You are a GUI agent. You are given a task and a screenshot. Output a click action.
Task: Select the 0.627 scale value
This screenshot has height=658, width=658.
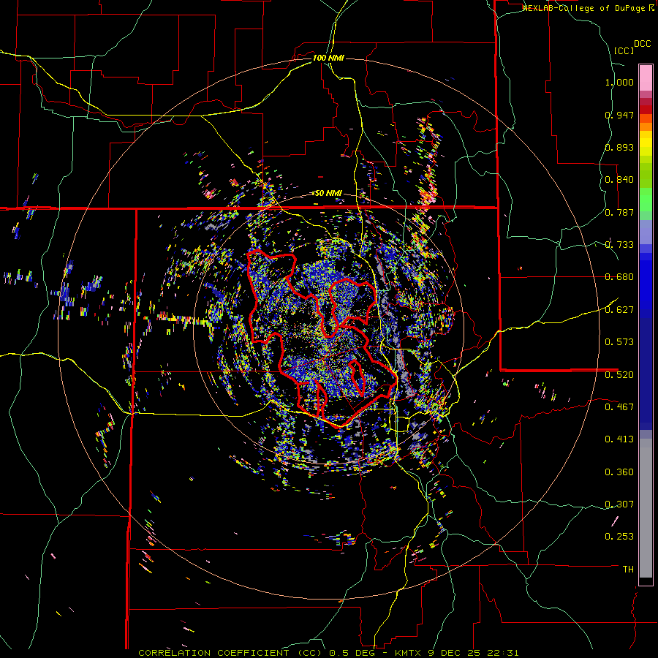tap(619, 310)
